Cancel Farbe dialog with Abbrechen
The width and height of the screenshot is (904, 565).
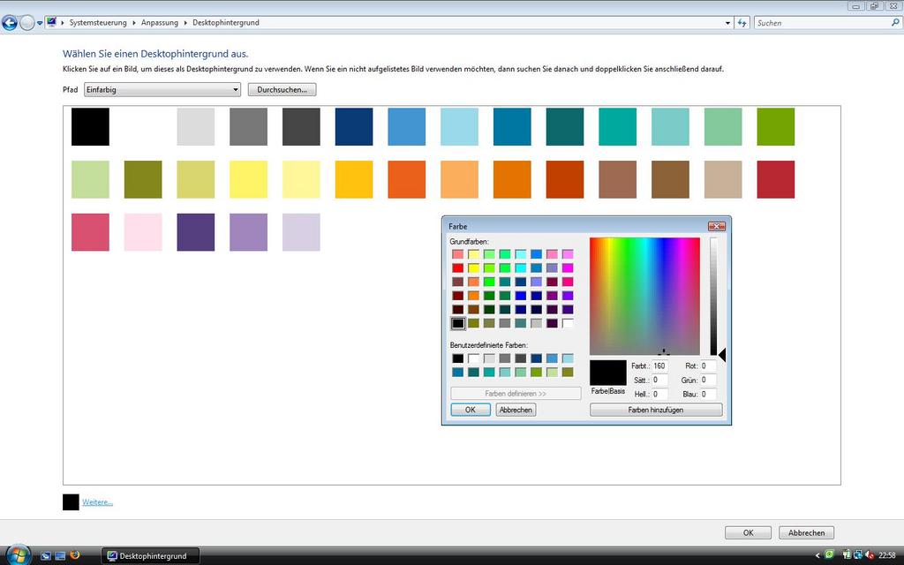tap(516, 410)
